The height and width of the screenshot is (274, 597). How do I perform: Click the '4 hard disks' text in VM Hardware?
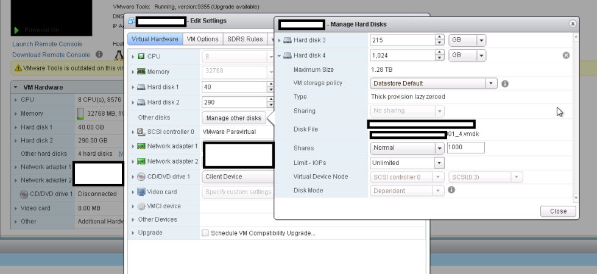tap(95, 153)
